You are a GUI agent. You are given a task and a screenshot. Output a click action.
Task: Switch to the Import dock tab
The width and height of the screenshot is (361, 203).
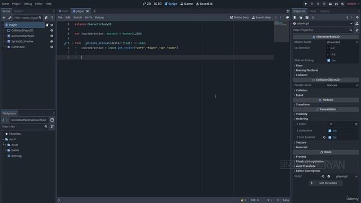tap(19, 11)
